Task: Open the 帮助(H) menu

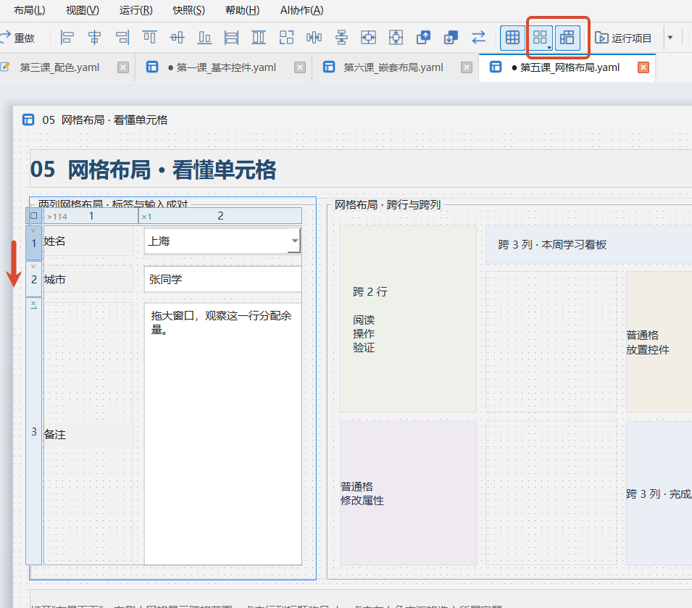Action: click(242, 10)
